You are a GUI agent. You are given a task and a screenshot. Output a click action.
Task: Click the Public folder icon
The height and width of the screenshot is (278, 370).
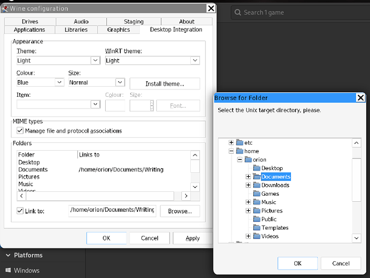(256, 219)
